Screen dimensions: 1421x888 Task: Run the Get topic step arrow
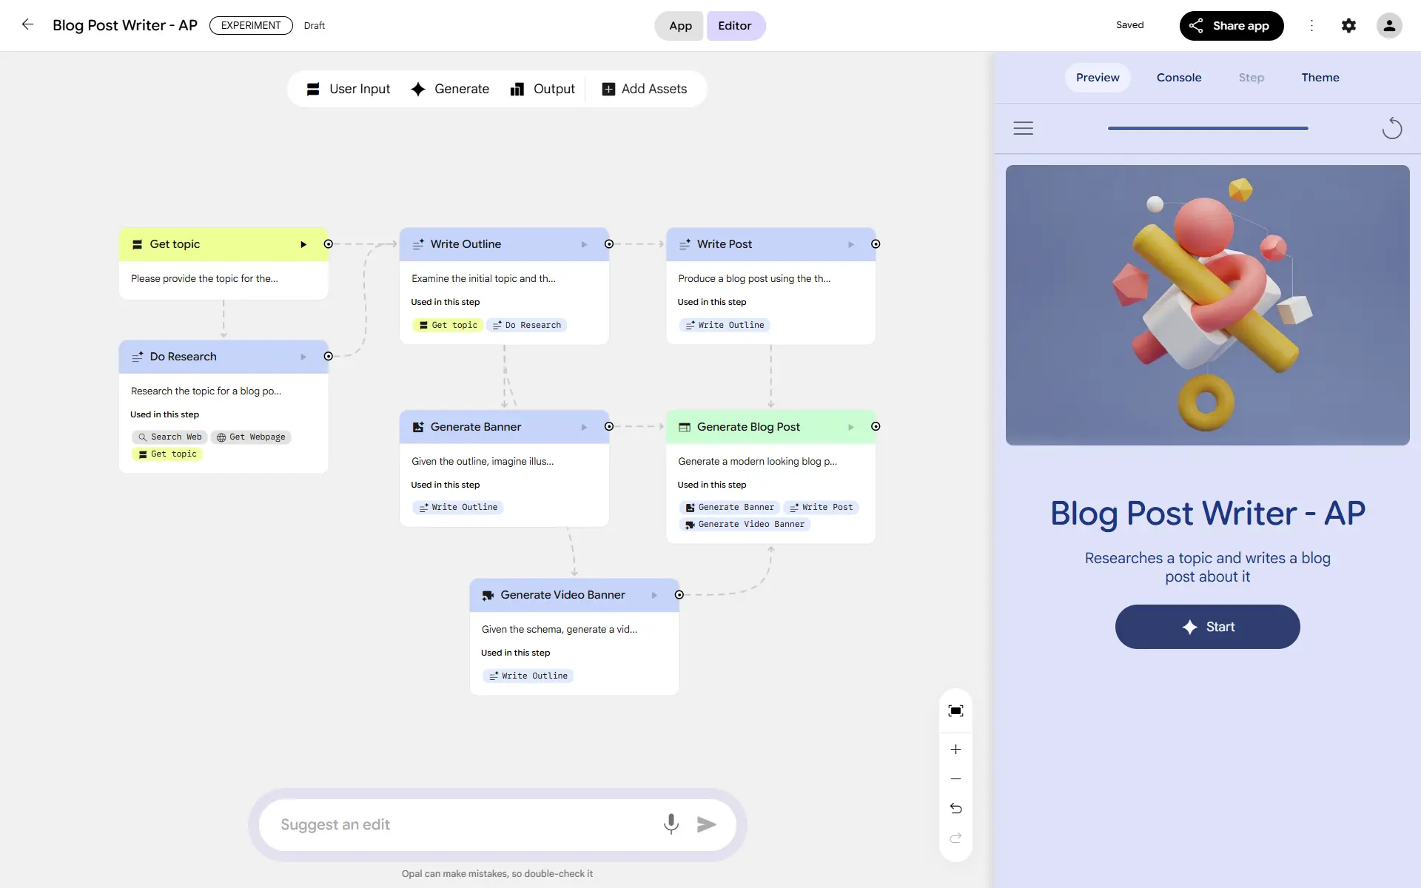click(x=303, y=244)
